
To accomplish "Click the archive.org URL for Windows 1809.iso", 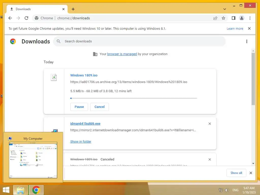I will point(129,82).
